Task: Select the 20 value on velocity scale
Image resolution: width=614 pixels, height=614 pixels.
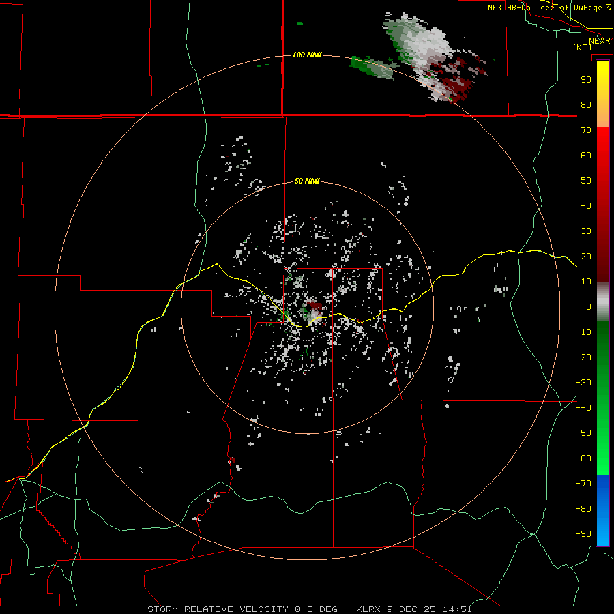Action: coord(586,256)
